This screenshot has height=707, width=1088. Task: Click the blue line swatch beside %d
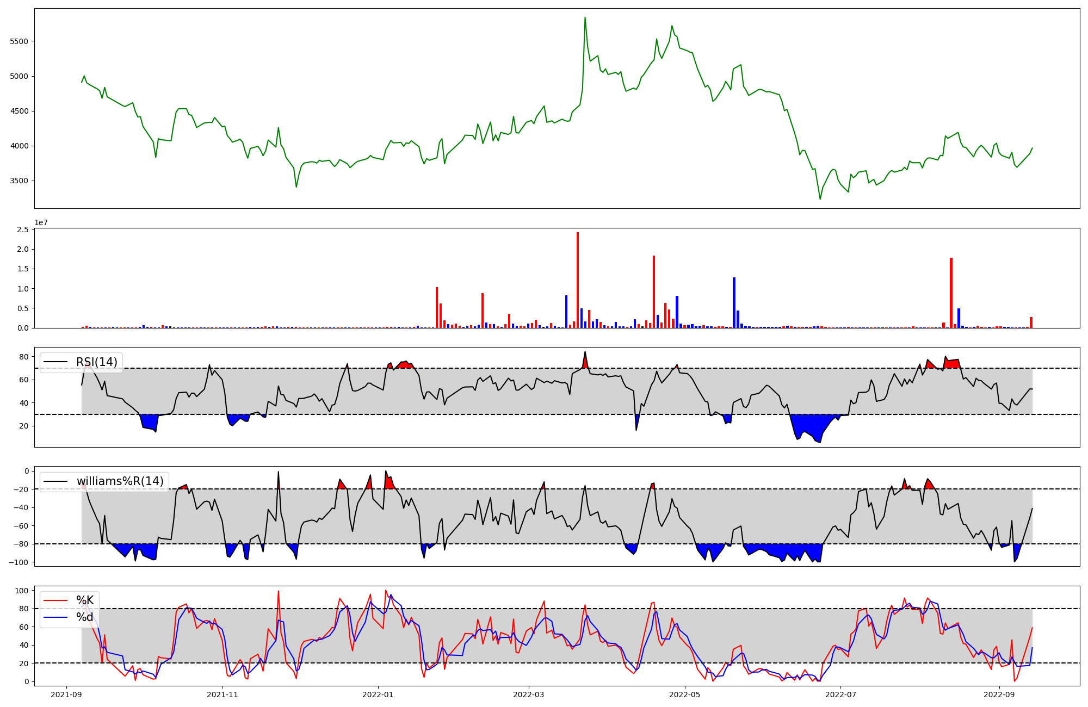click(x=55, y=617)
